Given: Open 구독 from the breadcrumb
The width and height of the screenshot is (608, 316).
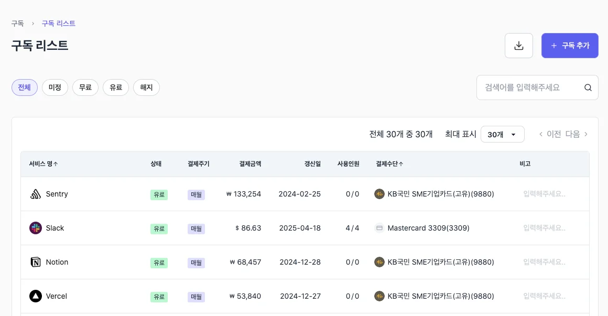Looking at the screenshot, I should [17, 23].
